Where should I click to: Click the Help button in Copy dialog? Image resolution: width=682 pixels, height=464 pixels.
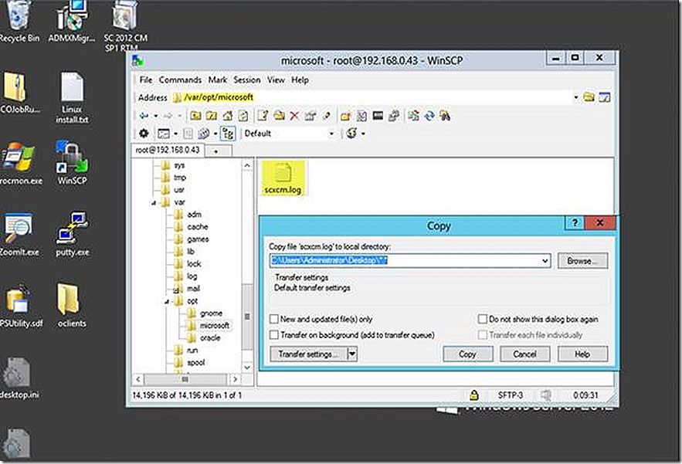click(x=582, y=354)
